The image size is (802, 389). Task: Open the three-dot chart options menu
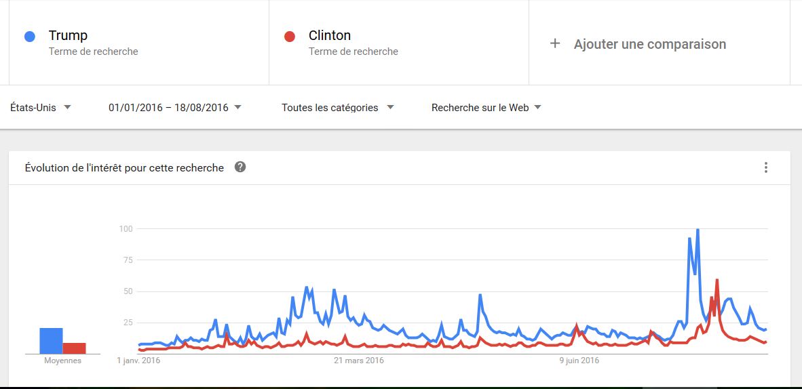pos(765,167)
